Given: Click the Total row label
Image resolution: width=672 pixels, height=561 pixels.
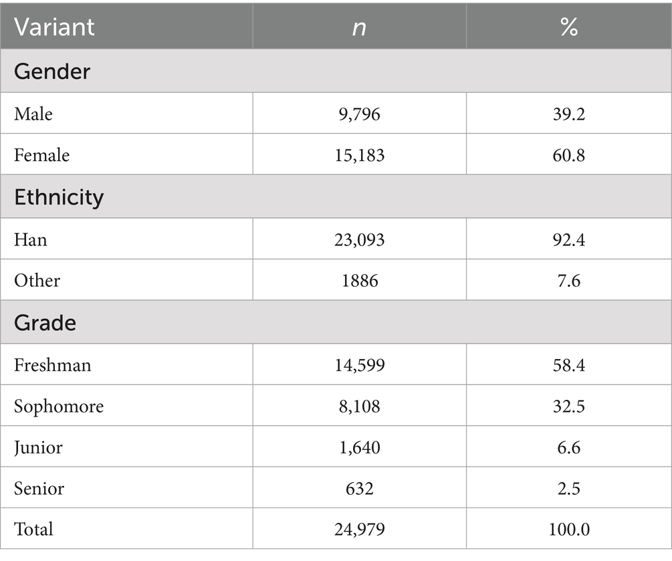Looking at the screenshot, I should click(33, 529).
